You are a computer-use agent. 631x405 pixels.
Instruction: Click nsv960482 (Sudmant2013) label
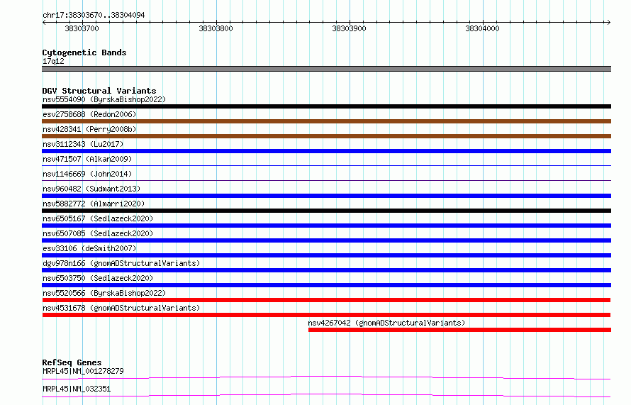click(x=91, y=189)
